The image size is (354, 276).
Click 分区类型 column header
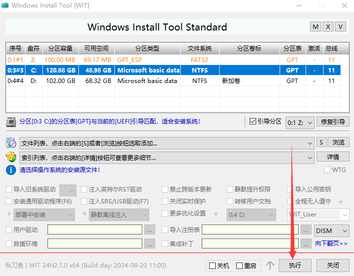click(x=147, y=48)
